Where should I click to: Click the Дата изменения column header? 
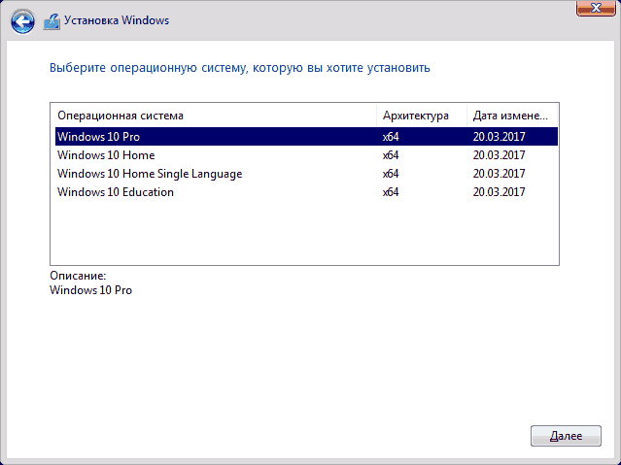coord(511,116)
